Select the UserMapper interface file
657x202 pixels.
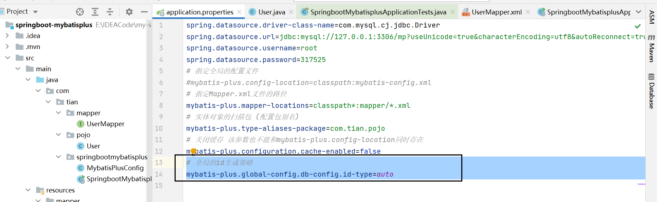click(x=105, y=124)
